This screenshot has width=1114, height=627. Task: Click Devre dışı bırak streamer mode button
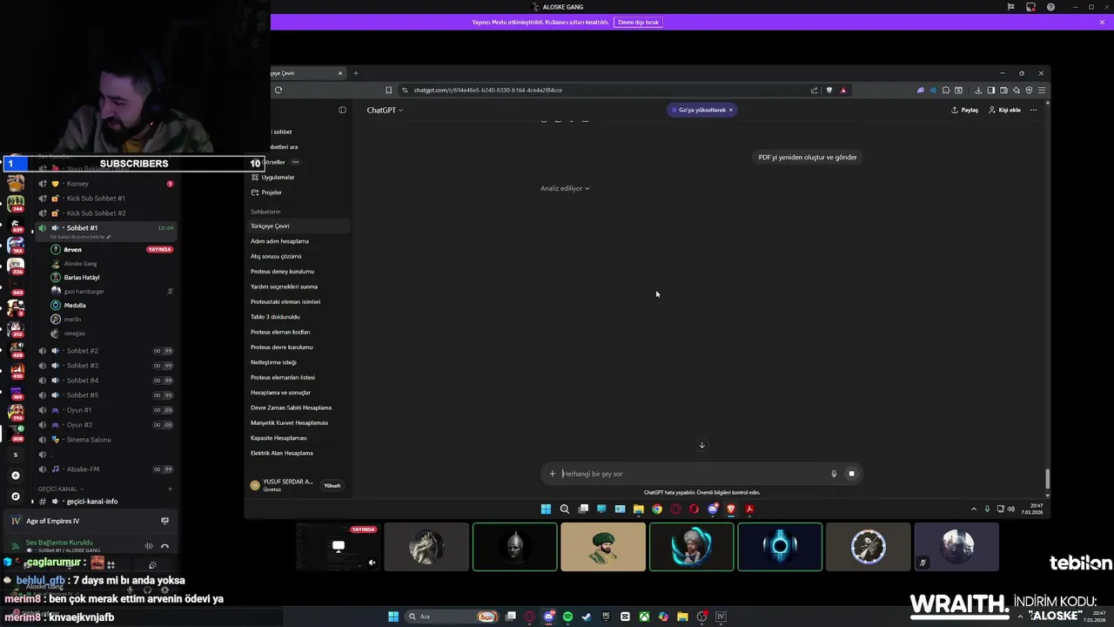639,22
